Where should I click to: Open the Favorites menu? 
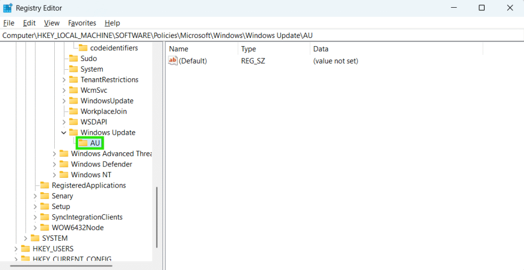pos(82,23)
